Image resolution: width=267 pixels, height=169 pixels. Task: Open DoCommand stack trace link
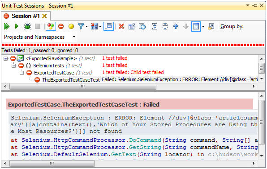145,140
